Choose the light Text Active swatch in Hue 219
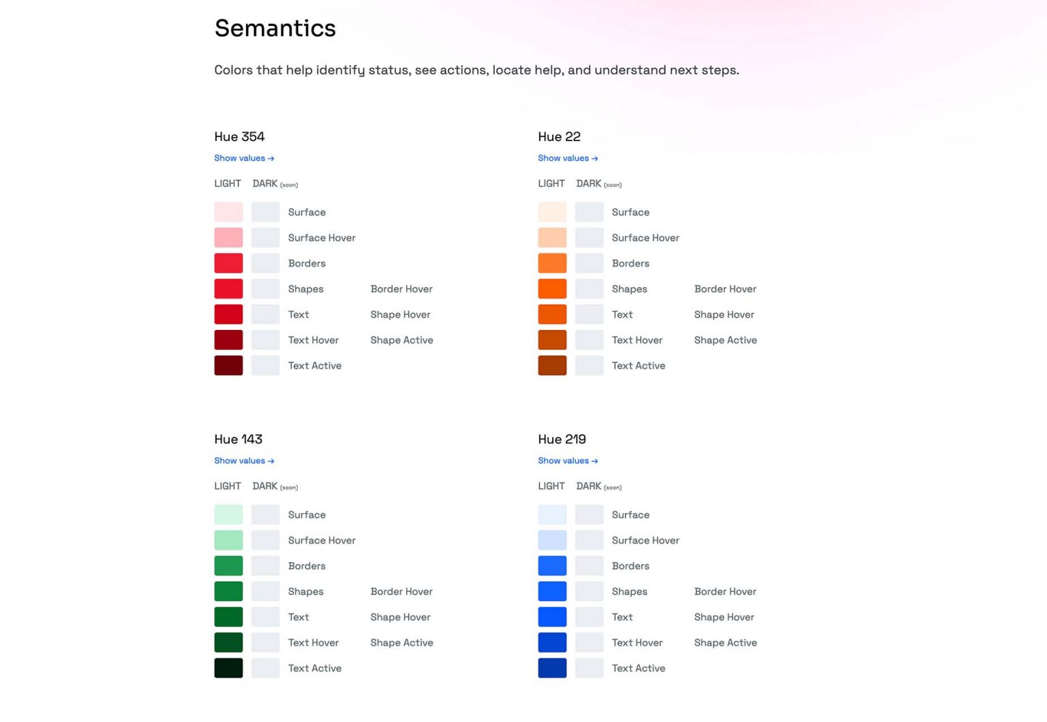The height and width of the screenshot is (722, 1047). (552, 668)
